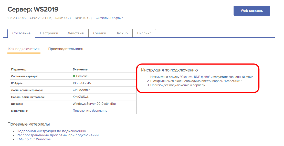Download RDP file via Скачать RDP файл link
This screenshot has height=146, width=284.
pyautogui.click(x=109, y=18)
